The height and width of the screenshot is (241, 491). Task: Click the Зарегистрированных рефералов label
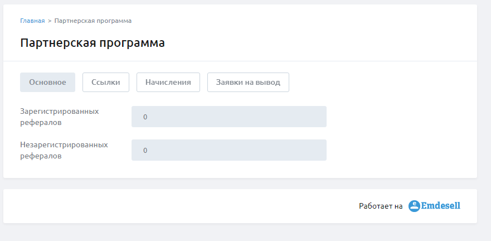(x=60, y=117)
